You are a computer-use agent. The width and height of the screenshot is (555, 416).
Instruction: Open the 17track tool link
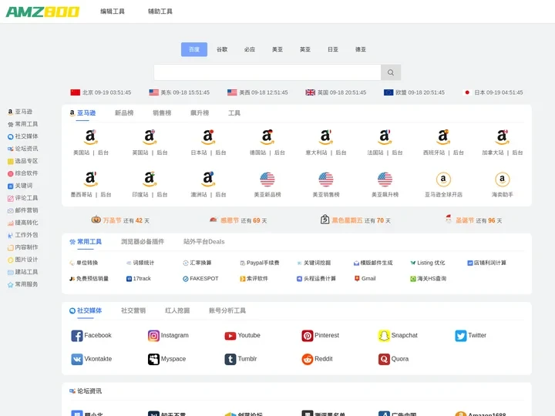(x=139, y=279)
